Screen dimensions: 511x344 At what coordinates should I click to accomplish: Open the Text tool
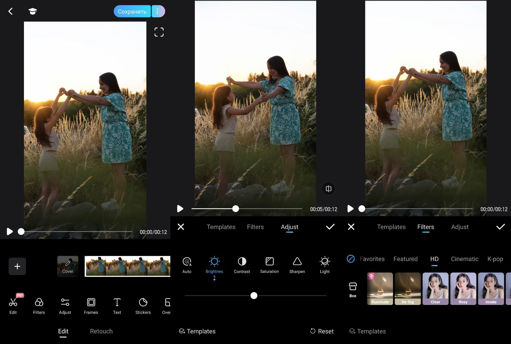coord(117,306)
